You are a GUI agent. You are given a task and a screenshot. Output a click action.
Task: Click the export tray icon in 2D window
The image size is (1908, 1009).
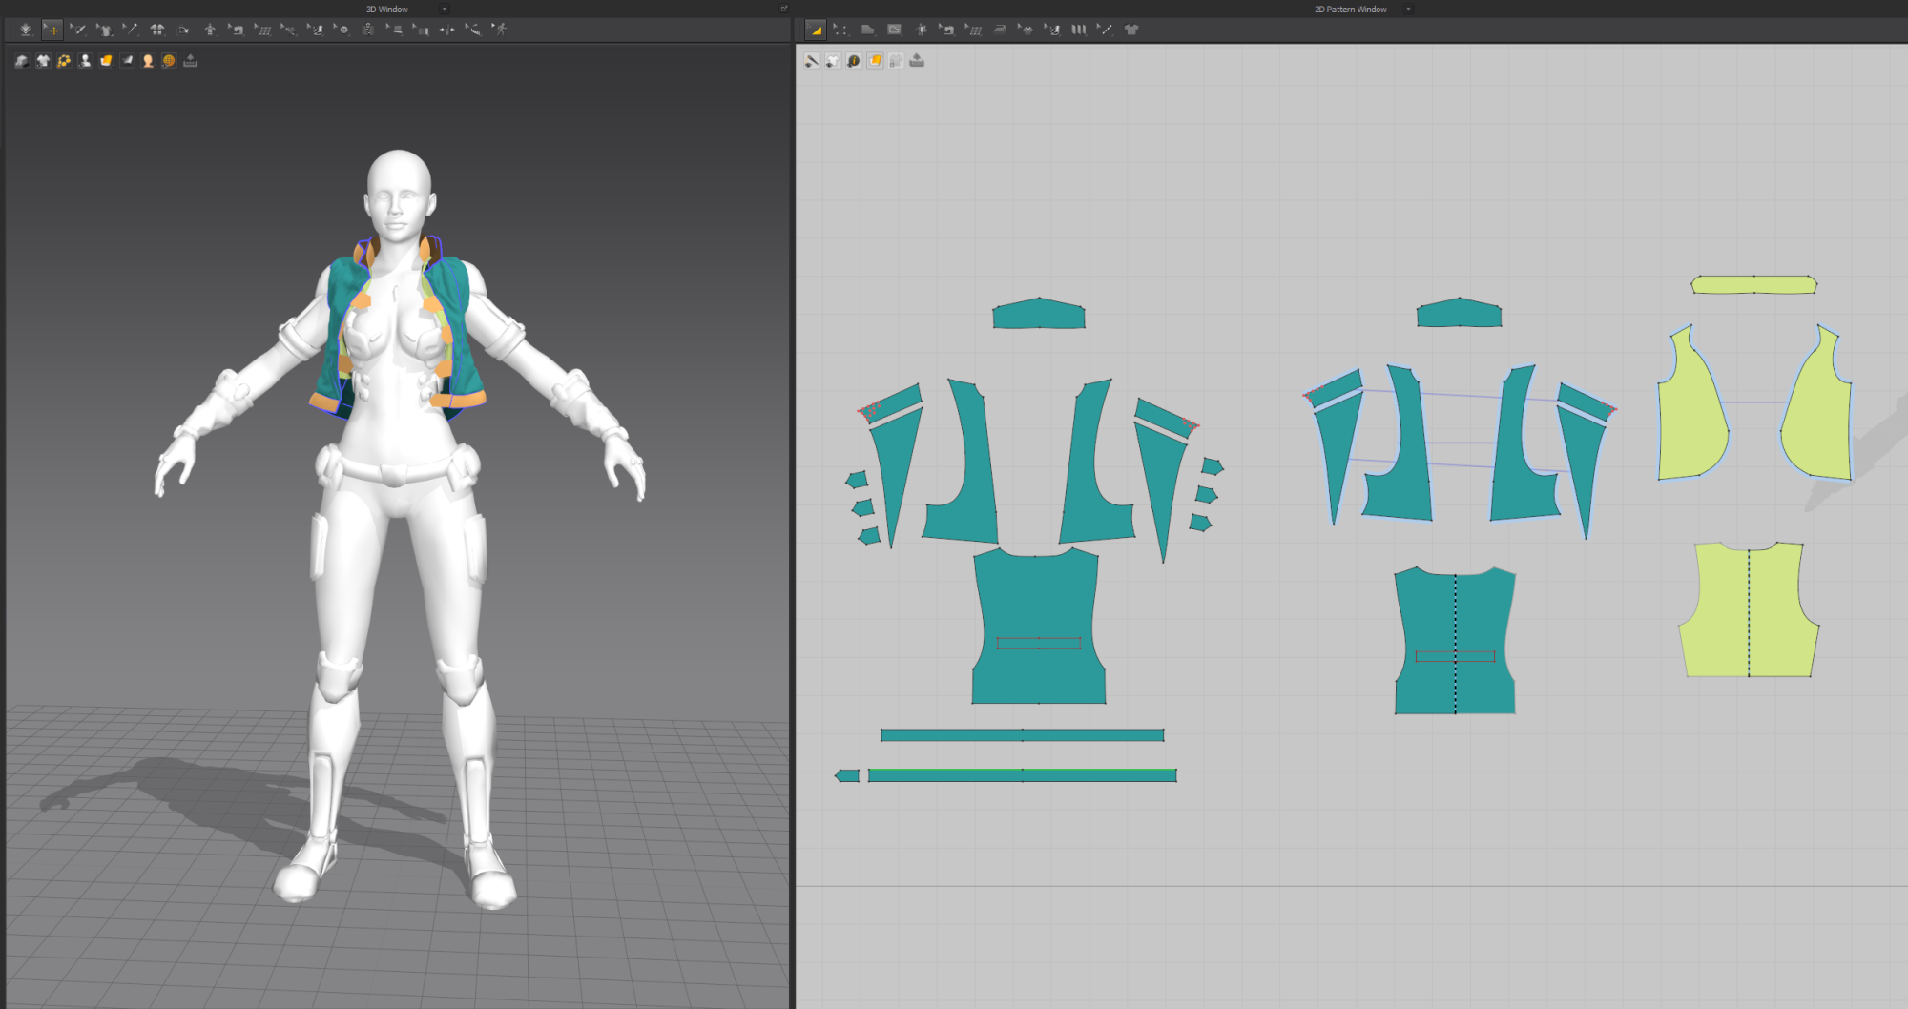(x=917, y=61)
